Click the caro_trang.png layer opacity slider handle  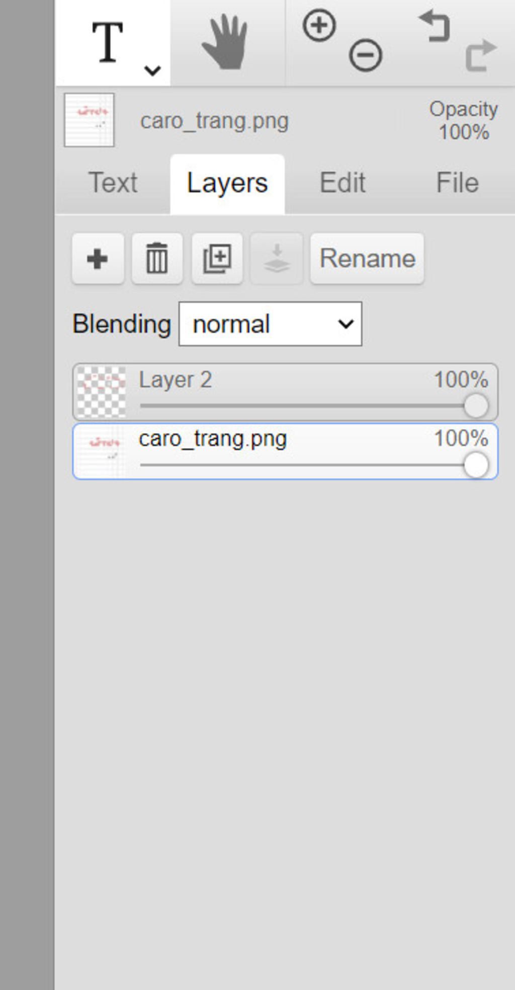pyautogui.click(x=476, y=465)
